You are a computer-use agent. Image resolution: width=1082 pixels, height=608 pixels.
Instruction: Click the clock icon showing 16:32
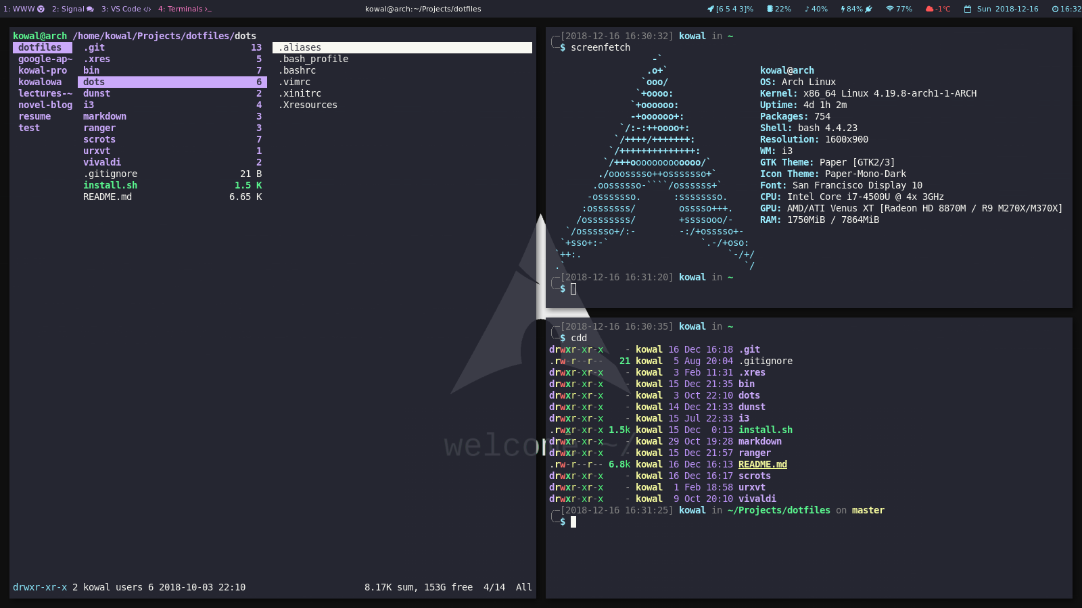point(1055,9)
